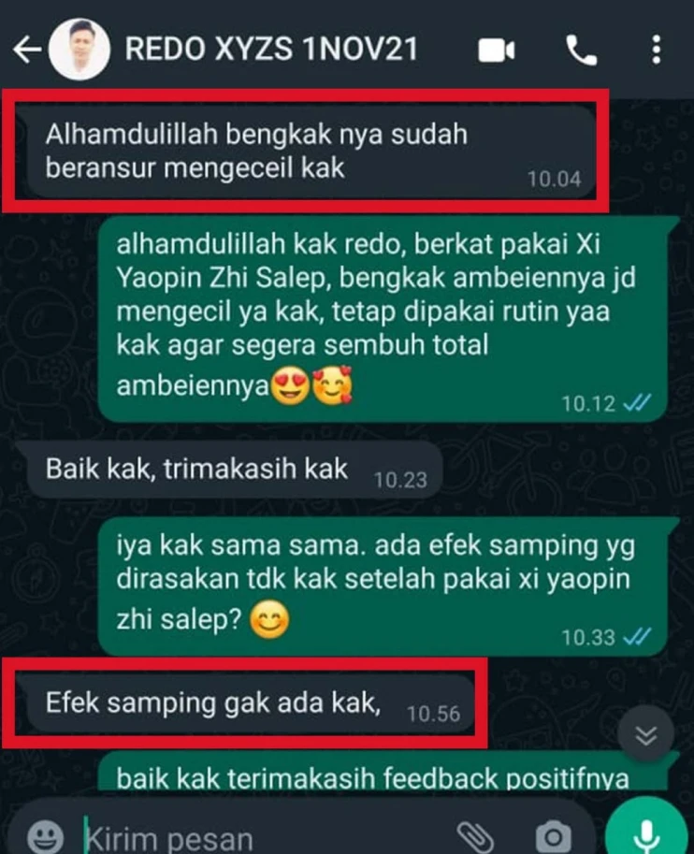The height and width of the screenshot is (854, 694).
Task: Tap the back arrow icon
Action: (27, 50)
